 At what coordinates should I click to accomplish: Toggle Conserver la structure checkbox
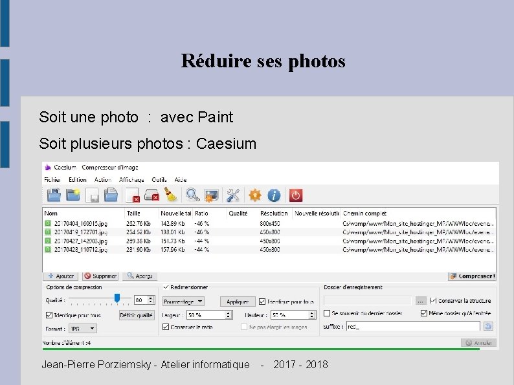(433, 300)
